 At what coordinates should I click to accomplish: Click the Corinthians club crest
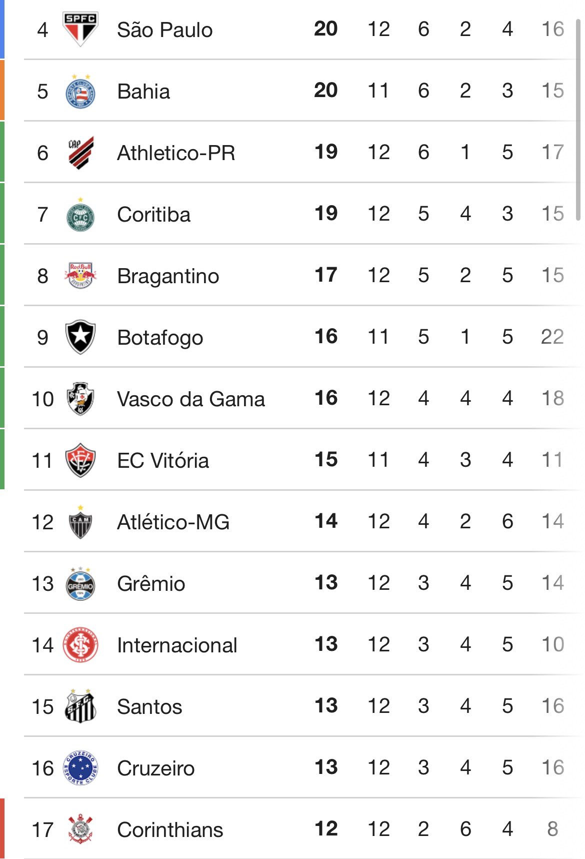pos(80,829)
